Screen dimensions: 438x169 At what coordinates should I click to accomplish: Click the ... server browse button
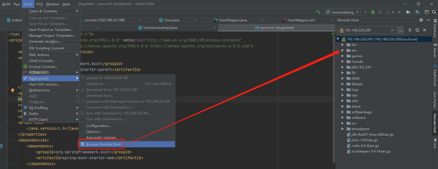coord(400,30)
